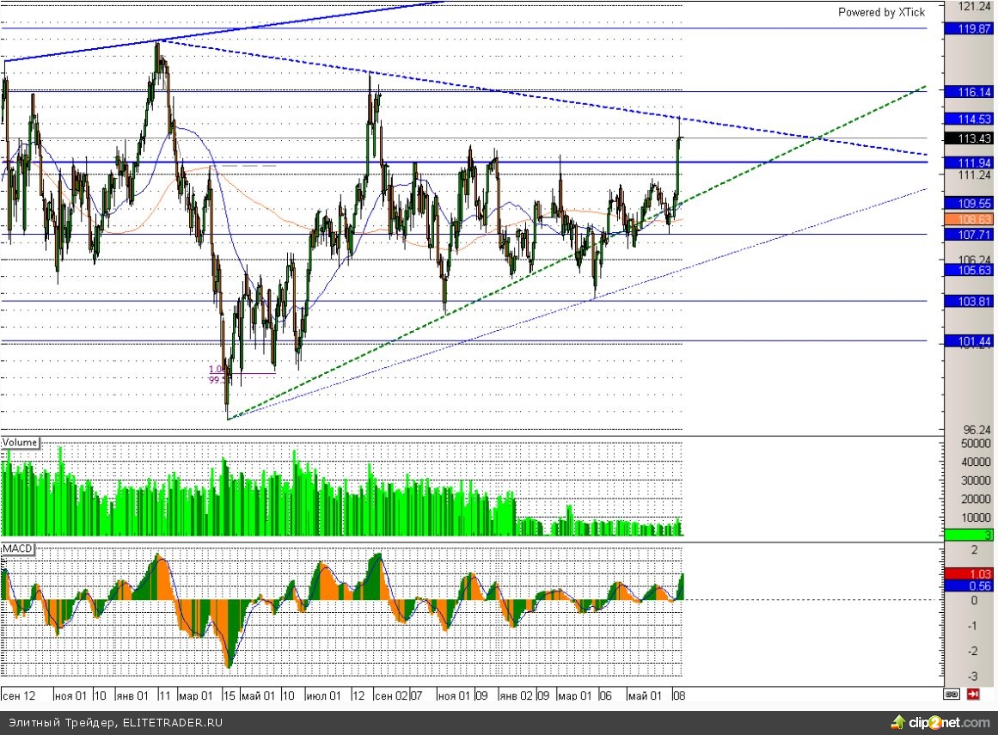Select the 103.81 horizontal level tag

coord(969,302)
